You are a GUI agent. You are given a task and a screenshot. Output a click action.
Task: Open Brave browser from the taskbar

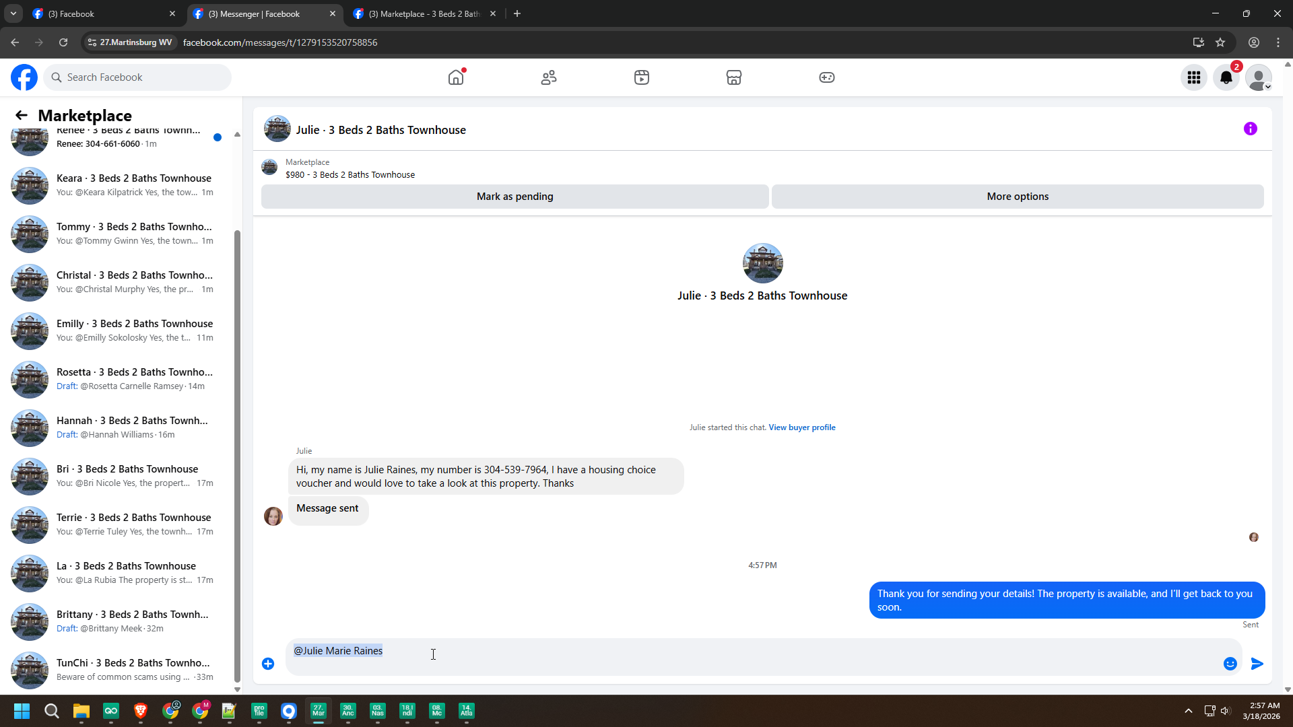tap(141, 711)
